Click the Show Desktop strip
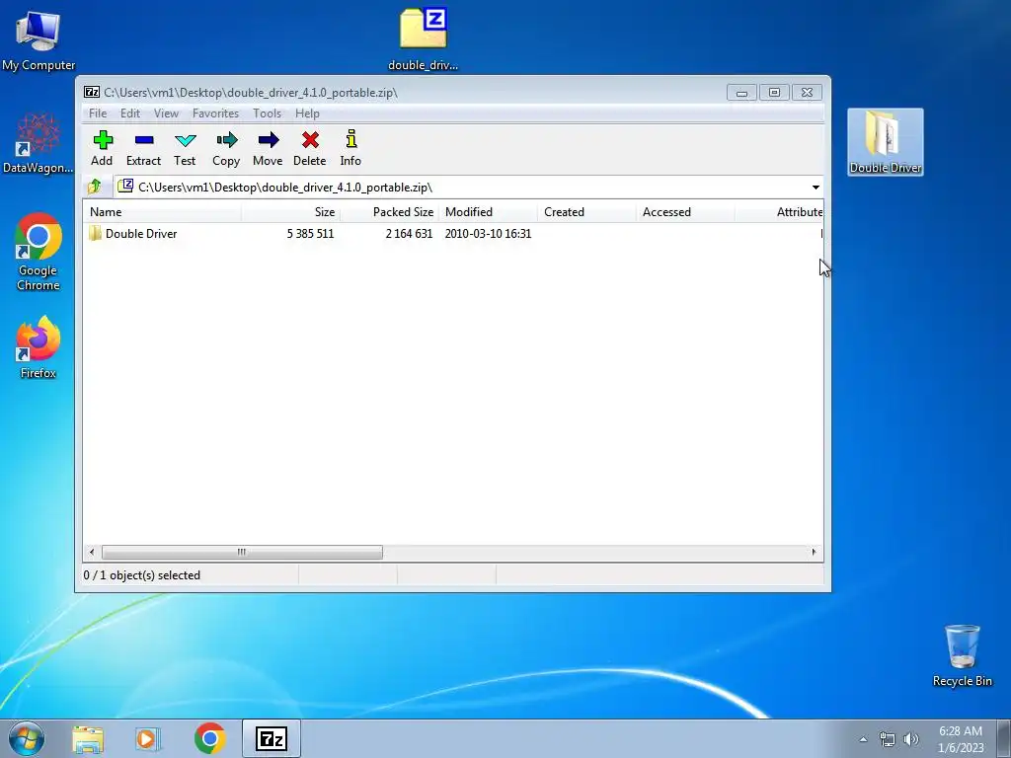 pyautogui.click(x=1003, y=738)
